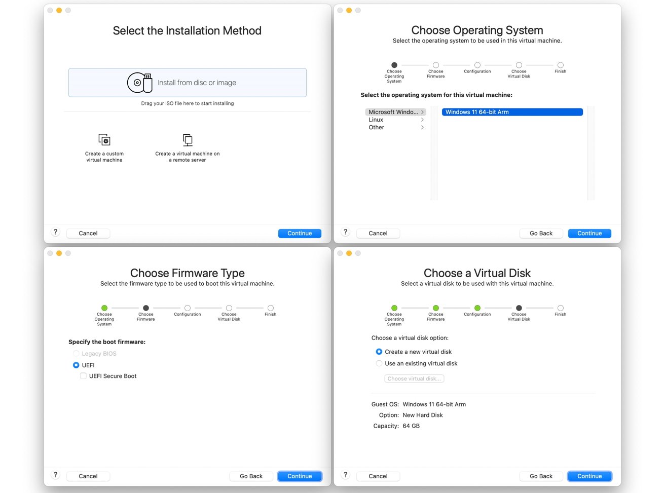Viewport: 665px width, 493px height.
Task: Enable the UEFI Secure Boot checkbox
Action: (x=83, y=376)
